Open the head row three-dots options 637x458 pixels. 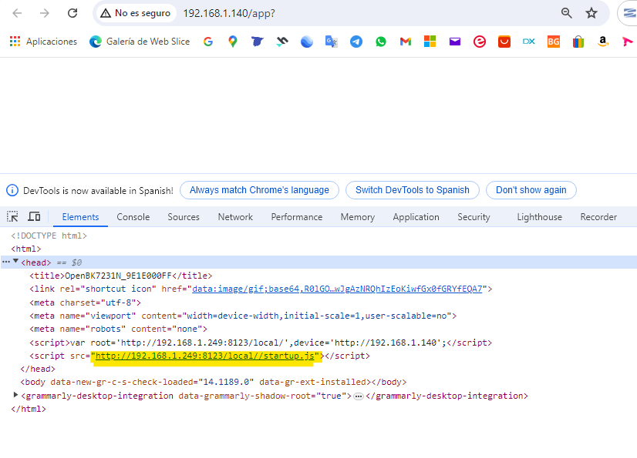(6, 262)
